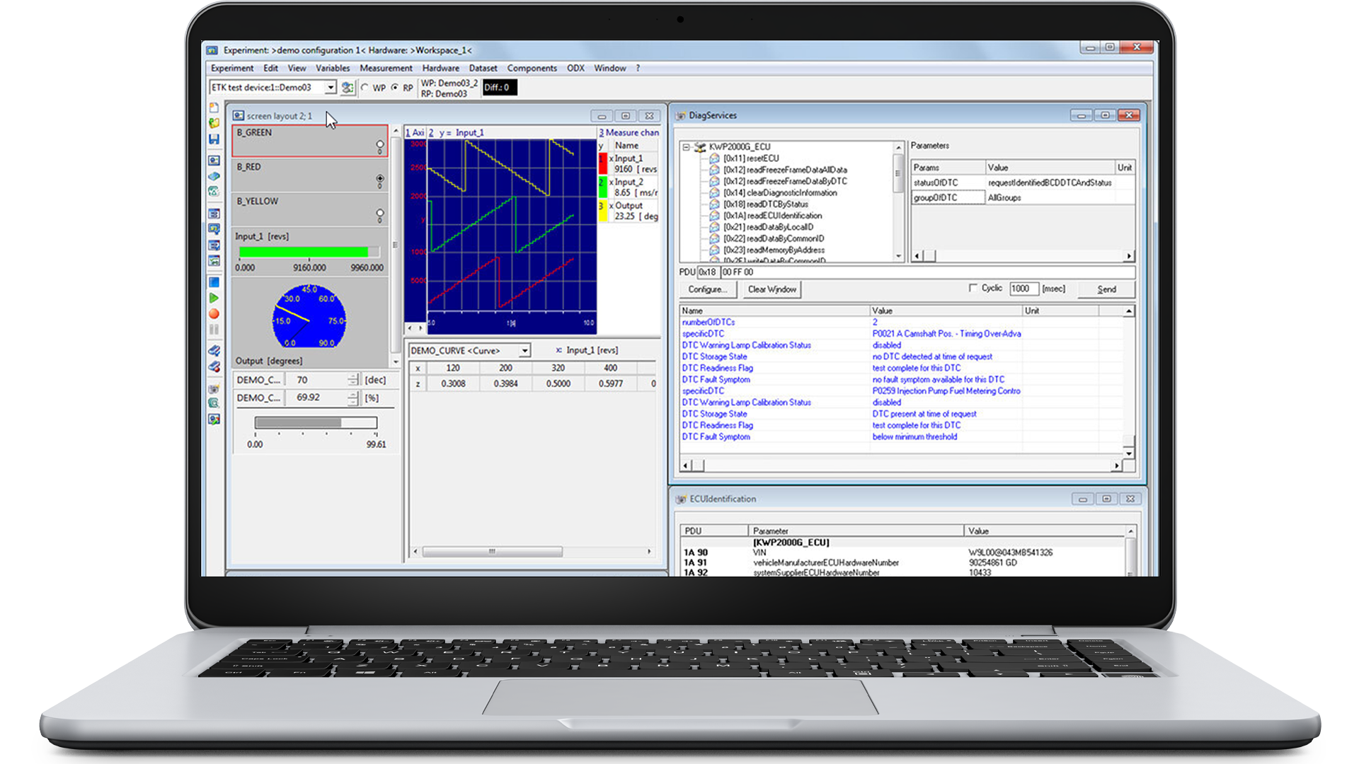Click the Send button
The height and width of the screenshot is (764, 1359).
pyautogui.click(x=1106, y=289)
